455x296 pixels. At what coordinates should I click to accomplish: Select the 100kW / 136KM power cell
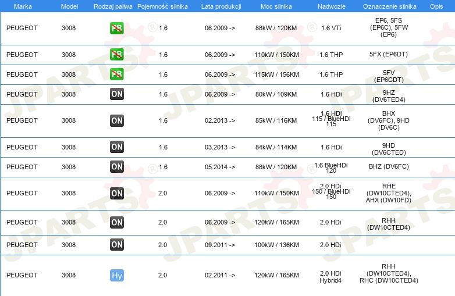pos(276,245)
